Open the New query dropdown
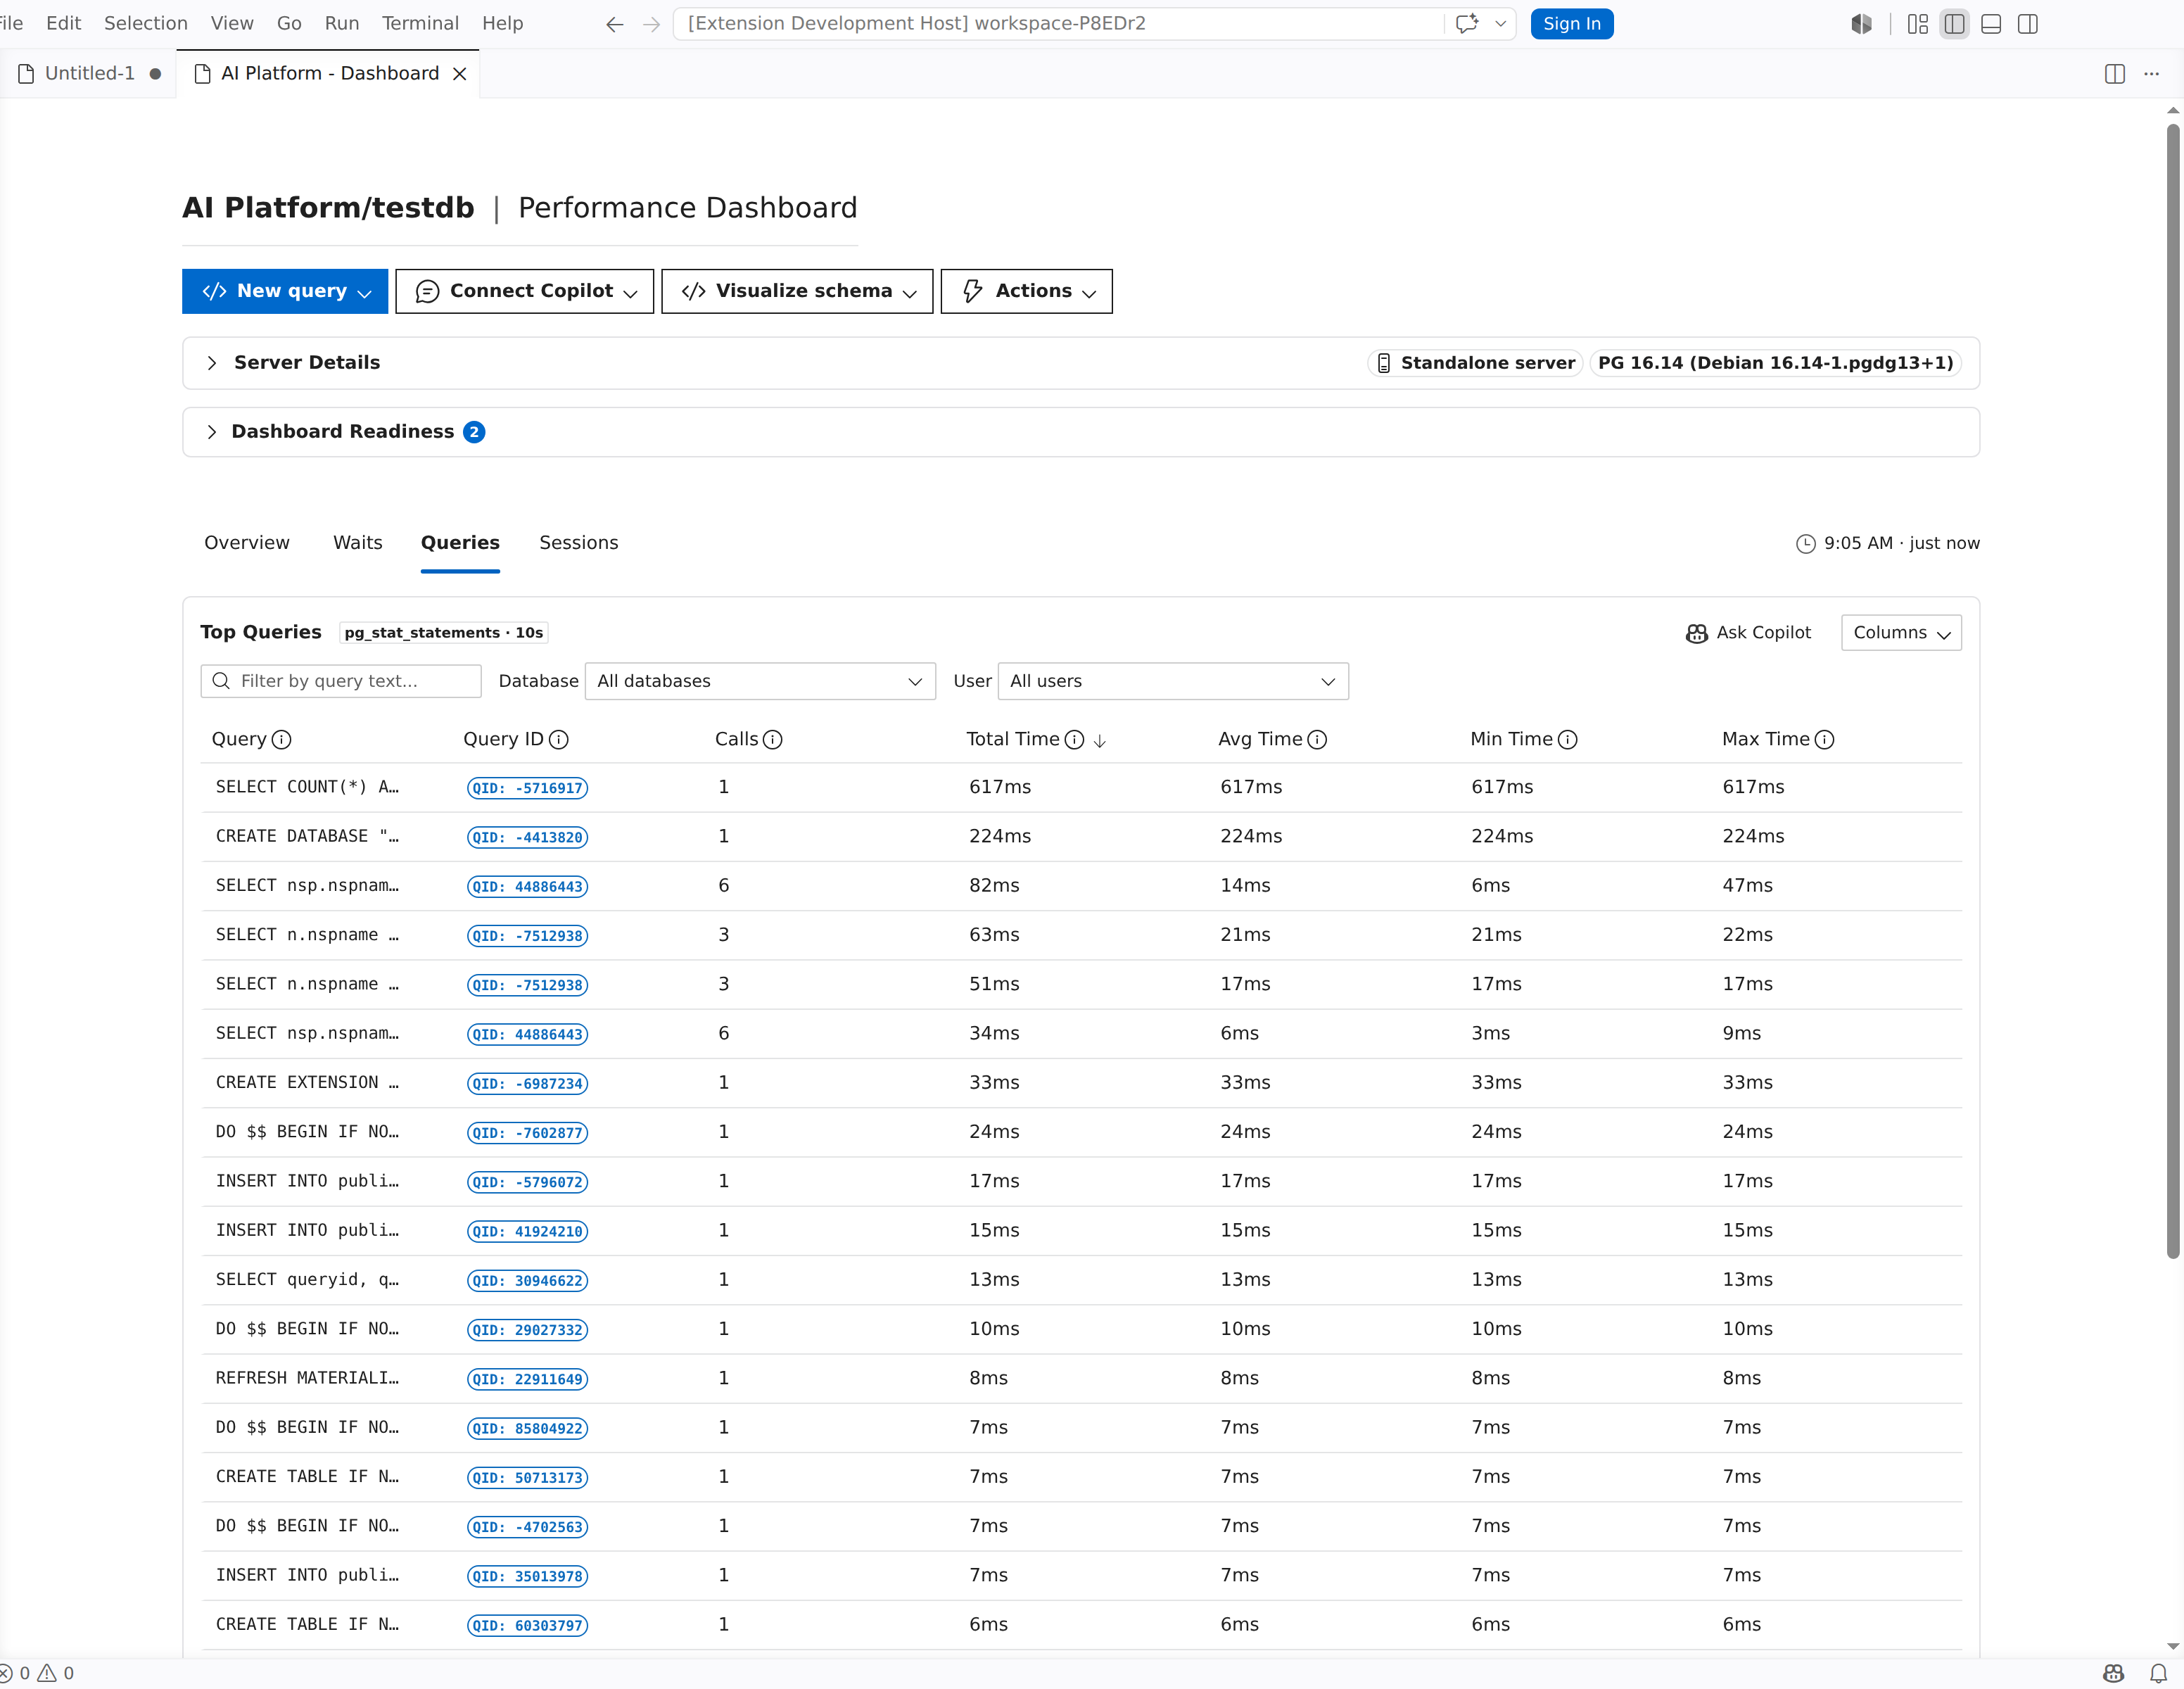This screenshot has width=2184, height=1689. tap(285, 291)
